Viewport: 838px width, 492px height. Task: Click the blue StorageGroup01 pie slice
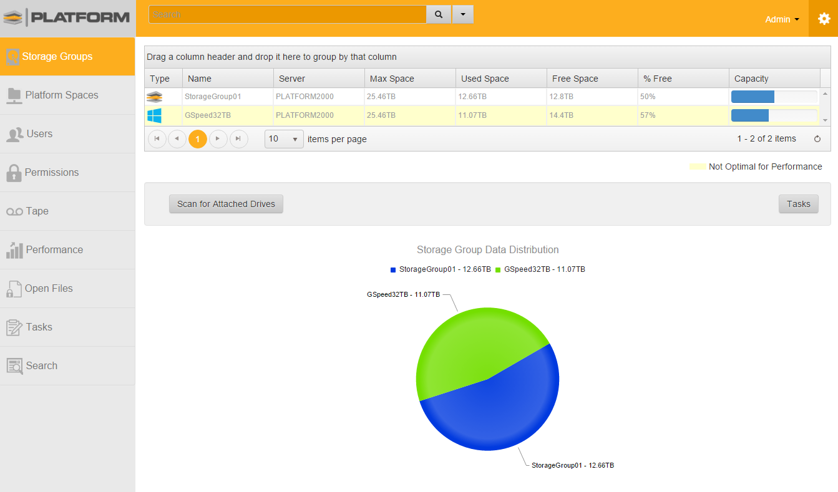pyautogui.click(x=499, y=405)
